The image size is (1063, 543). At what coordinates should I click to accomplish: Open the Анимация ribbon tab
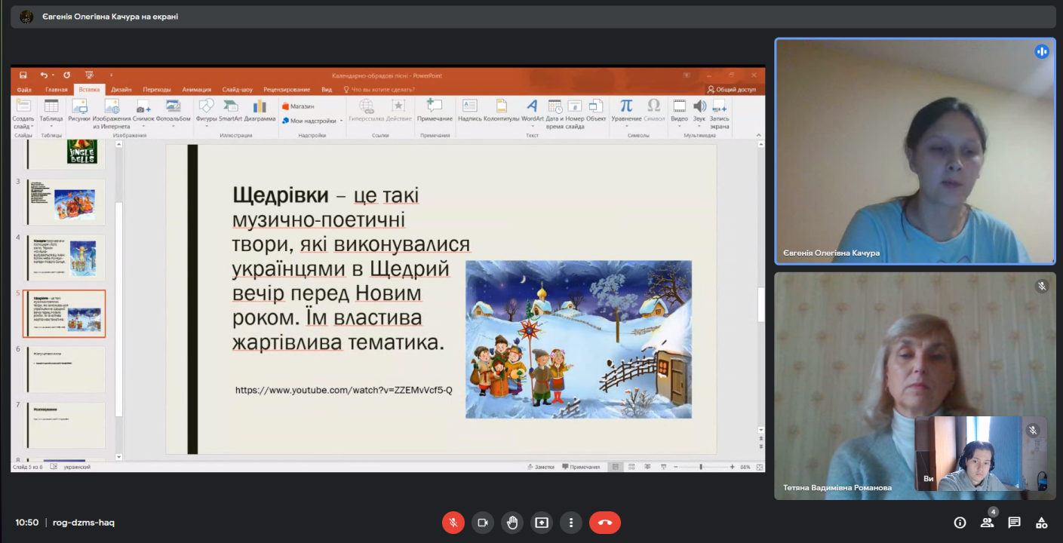click(x=196, y=89)
